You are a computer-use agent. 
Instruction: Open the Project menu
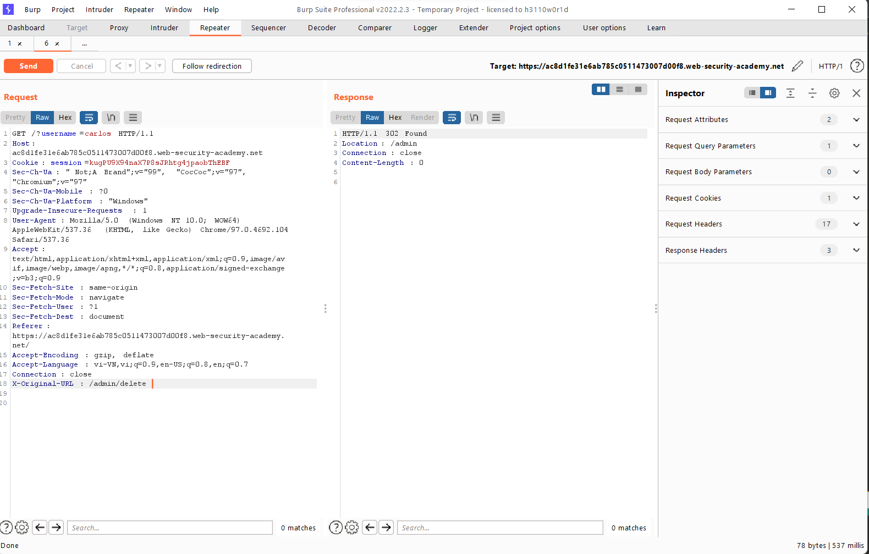click(63, 10)
